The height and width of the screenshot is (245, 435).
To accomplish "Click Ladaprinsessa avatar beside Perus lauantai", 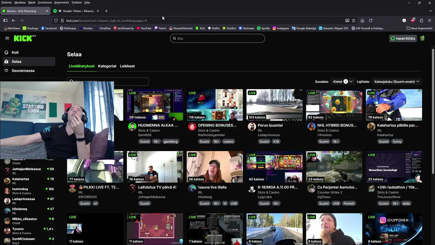I will (252, 127).
